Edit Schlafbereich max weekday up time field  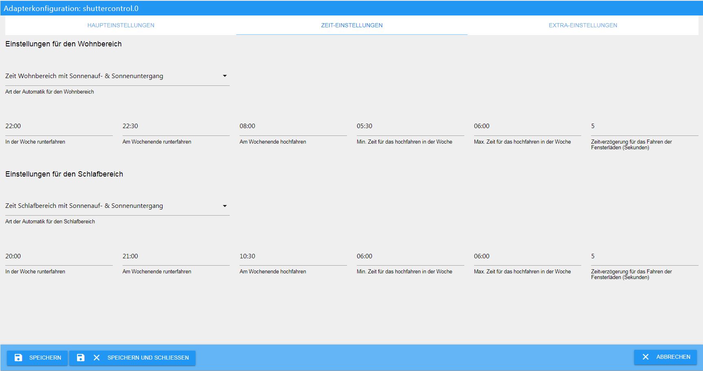[x=527, y=257]
